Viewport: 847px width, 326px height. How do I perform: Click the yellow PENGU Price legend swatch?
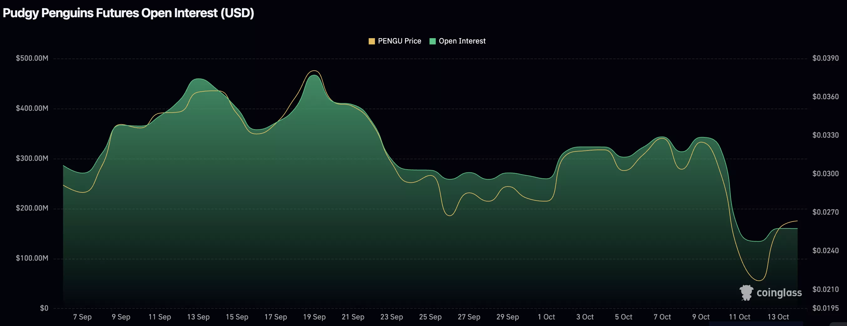coord(372,41)
